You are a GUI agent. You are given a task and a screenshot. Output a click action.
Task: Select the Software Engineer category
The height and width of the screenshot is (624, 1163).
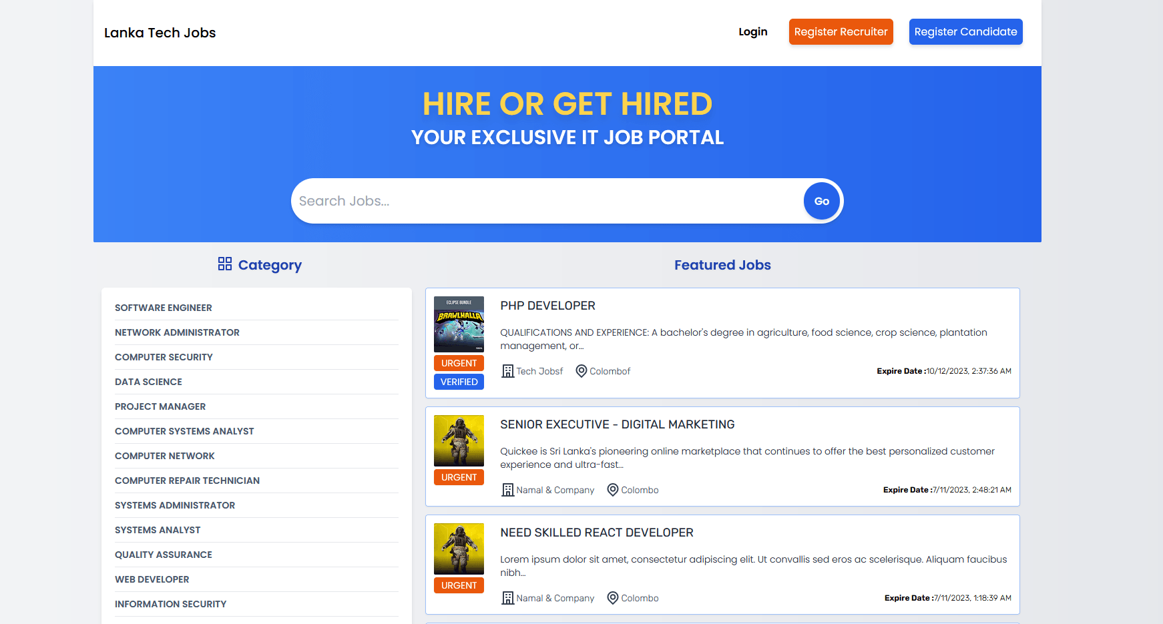[x=164, y=308]
